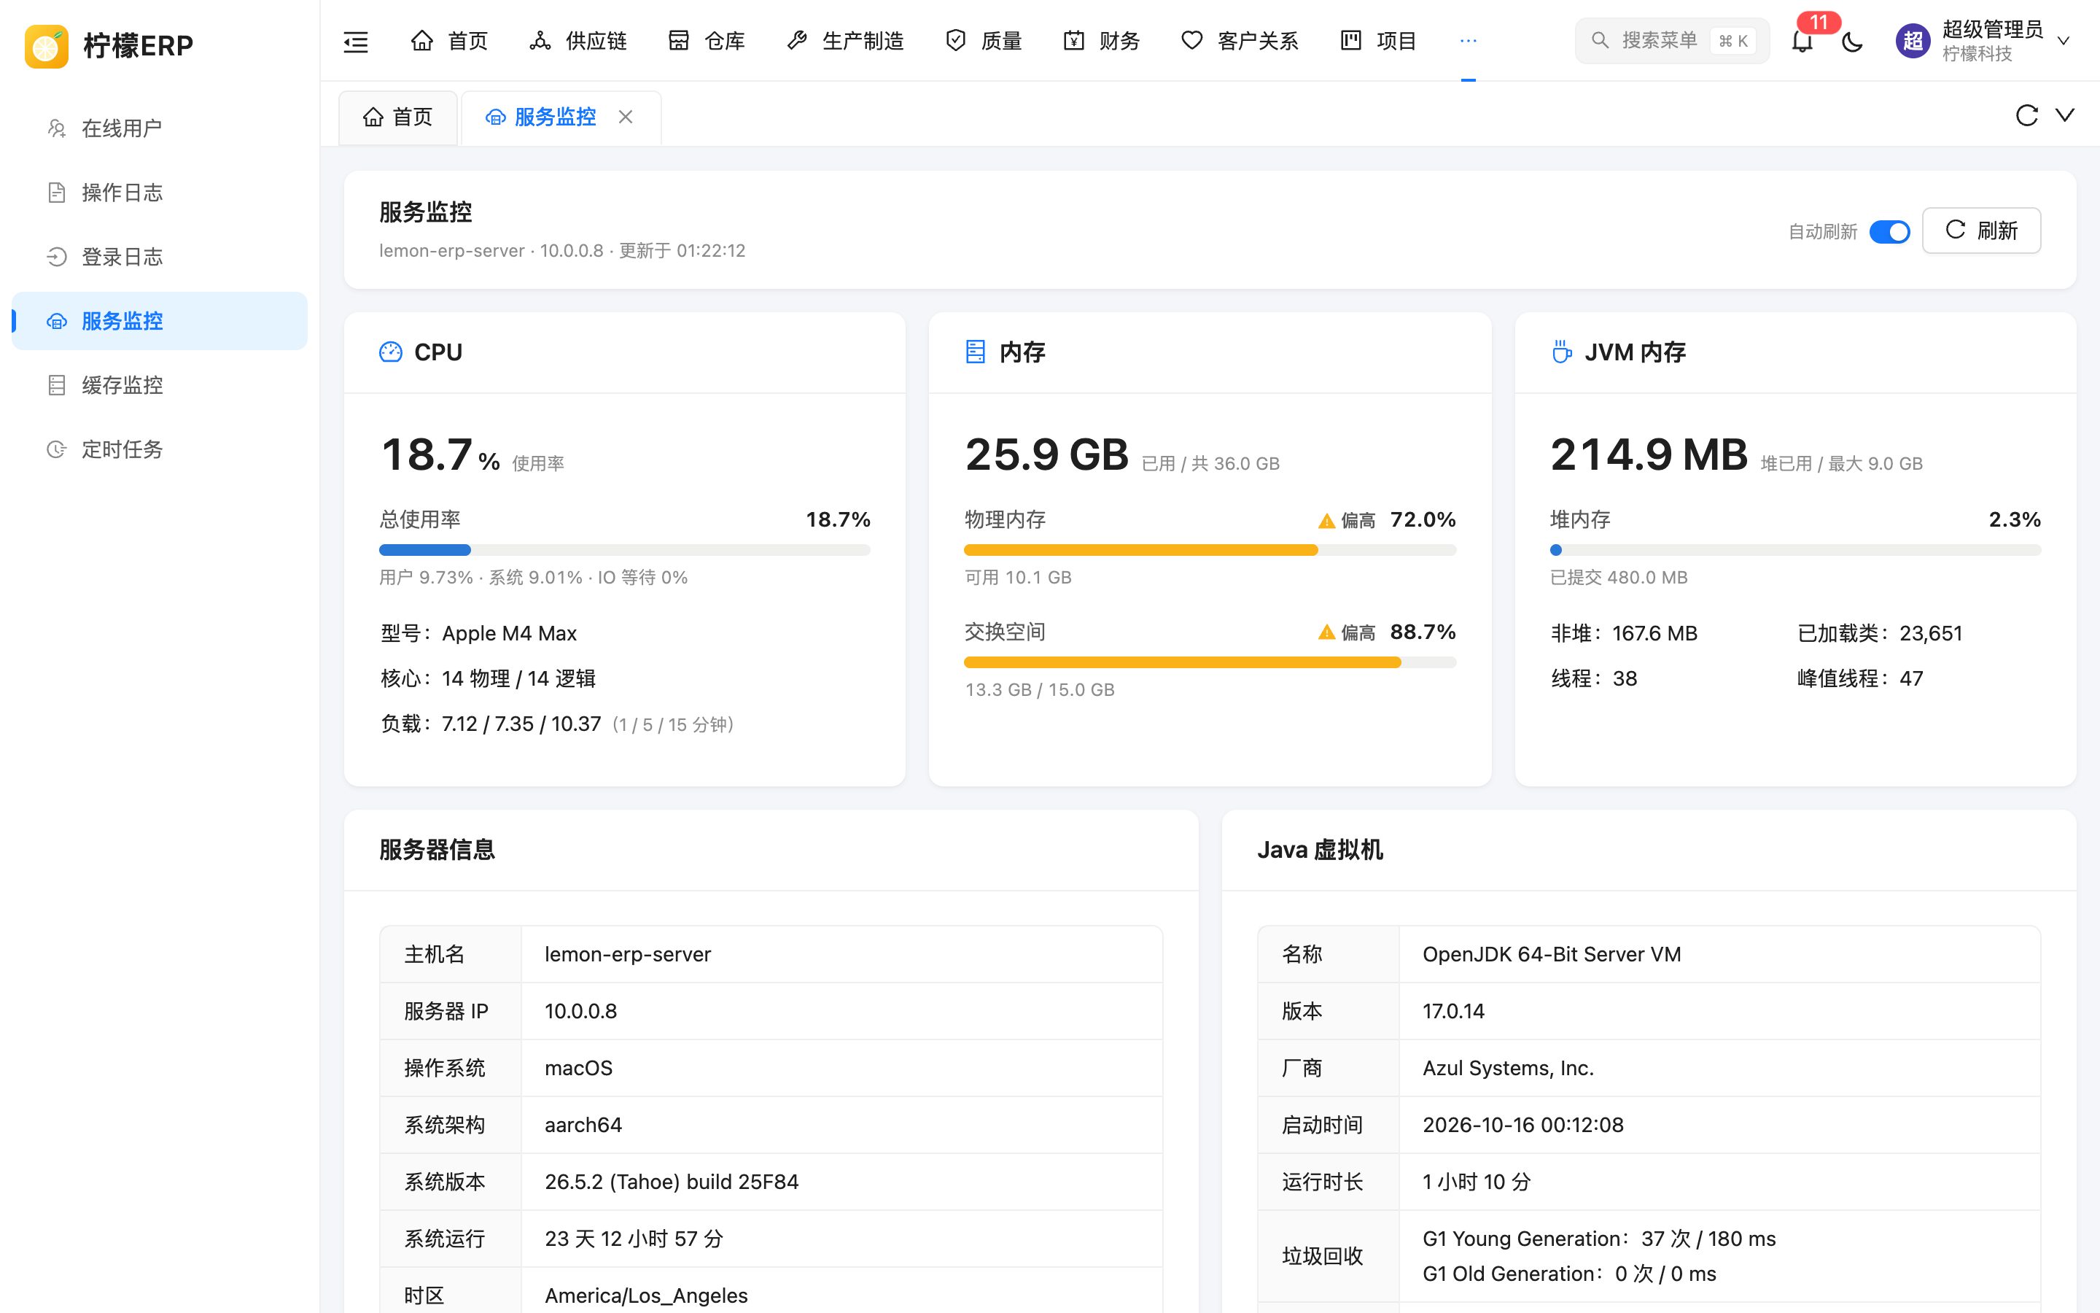Click the 交换空间 偏高 warning icon

(1326, 633)
